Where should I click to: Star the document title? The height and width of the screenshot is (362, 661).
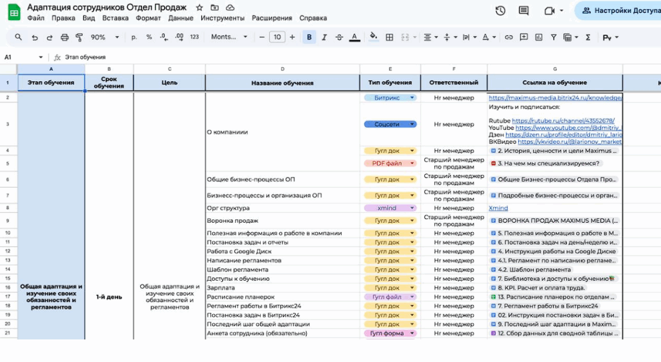[x=199, y=8]
